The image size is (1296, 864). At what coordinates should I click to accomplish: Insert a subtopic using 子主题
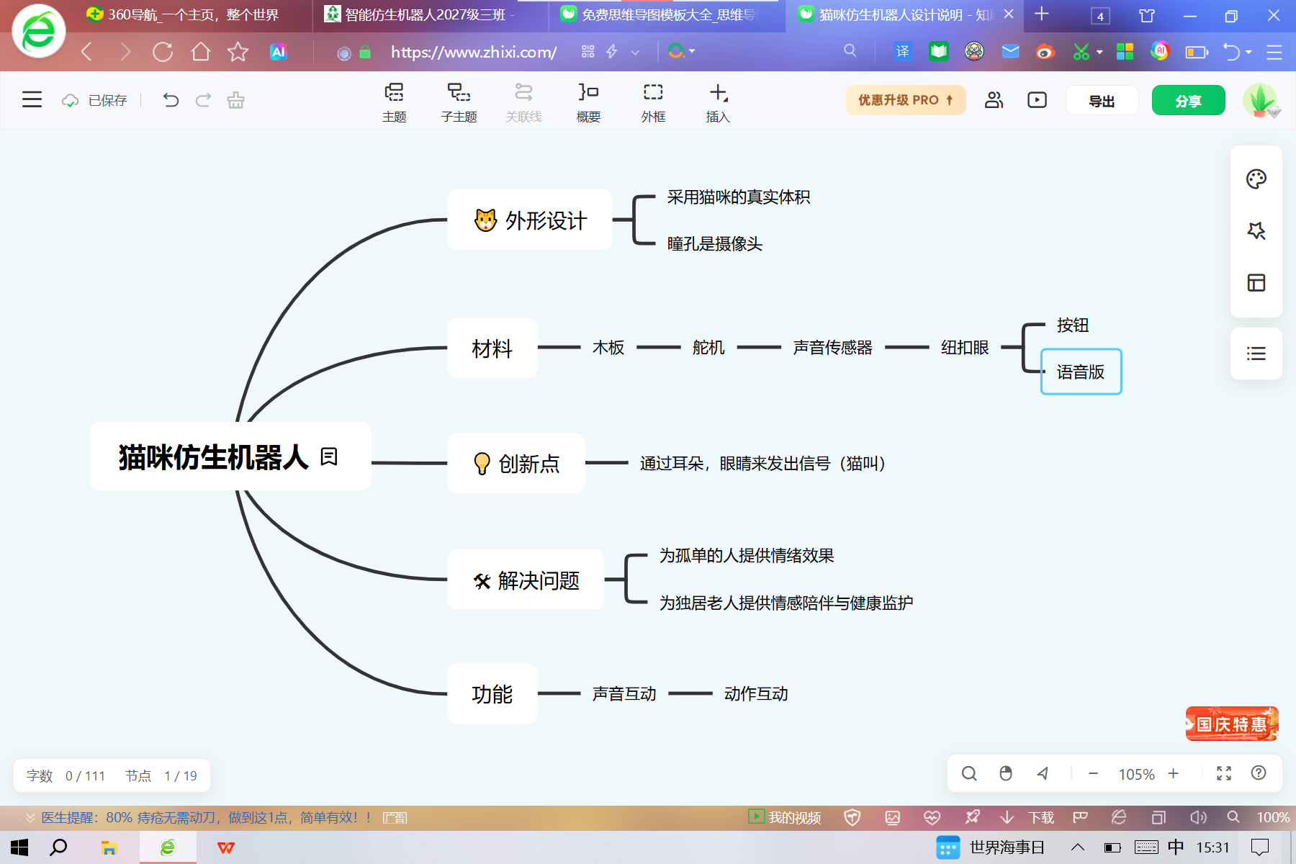coord(459,102)
